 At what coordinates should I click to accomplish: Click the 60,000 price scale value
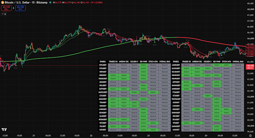coord(250,126)
